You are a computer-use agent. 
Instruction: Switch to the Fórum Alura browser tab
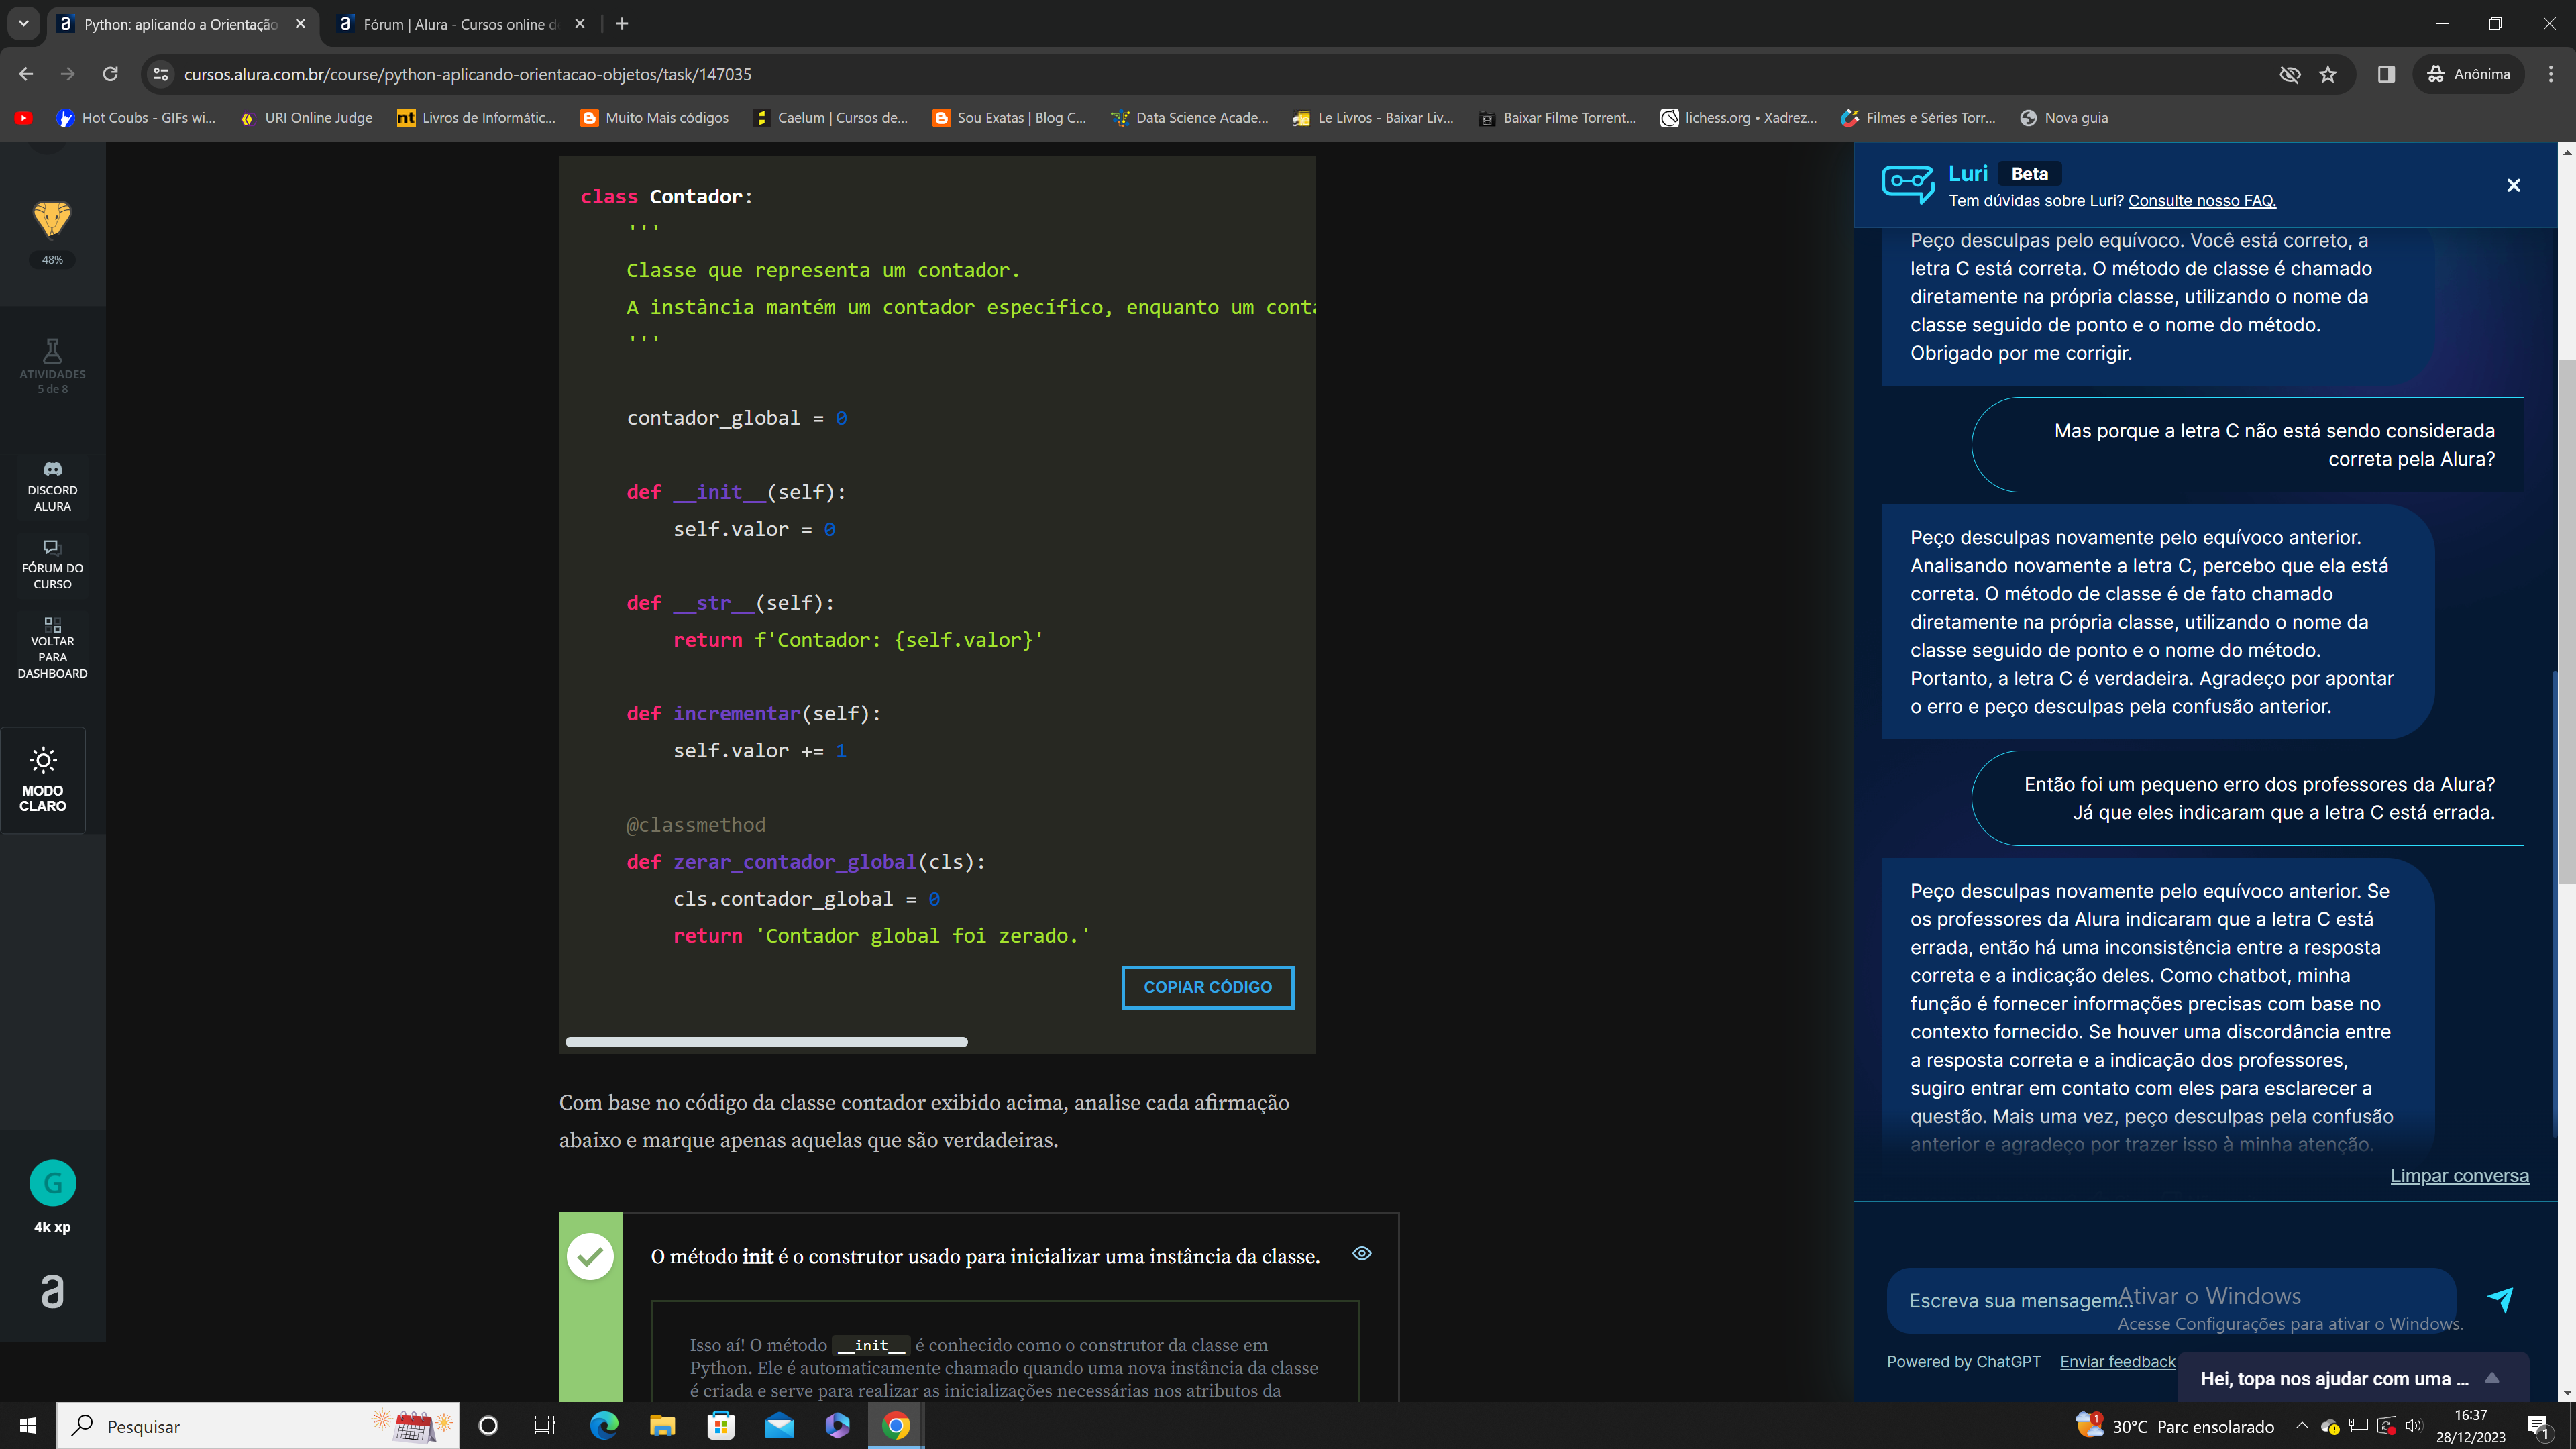[459, 24]
